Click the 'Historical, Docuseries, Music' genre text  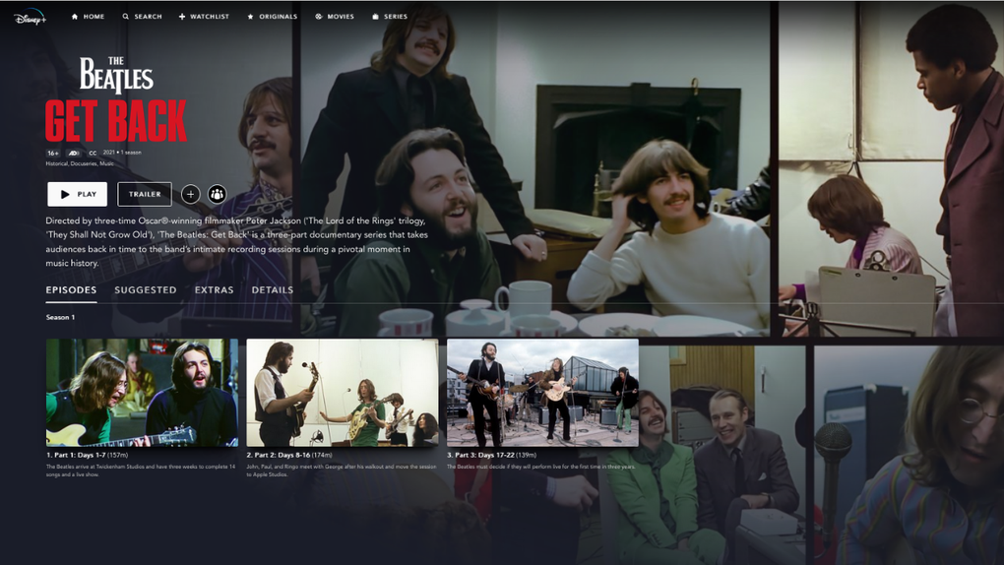80,164
